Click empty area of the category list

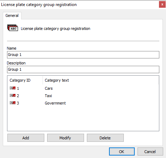pyautogui.click(x=83, y=119)
